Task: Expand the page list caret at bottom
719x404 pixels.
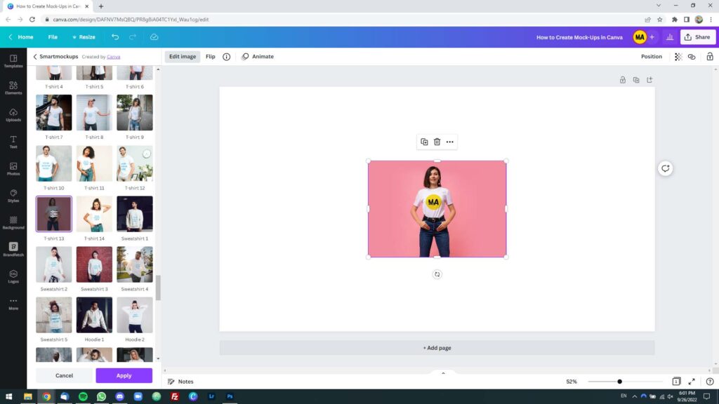Action: pyautogui.click(x=443, y=373)
